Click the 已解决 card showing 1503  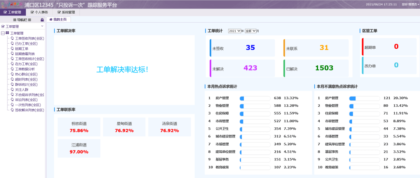[316, 68]
